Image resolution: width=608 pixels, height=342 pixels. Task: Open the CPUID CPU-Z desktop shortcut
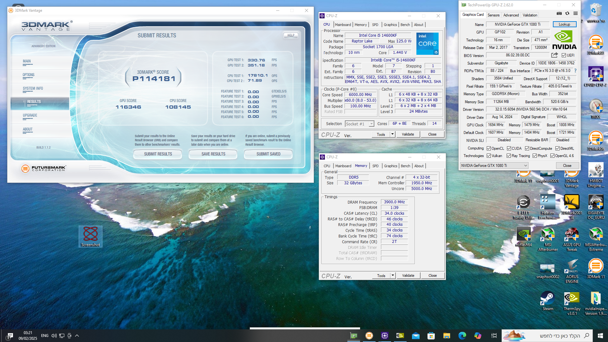(596, 76)
